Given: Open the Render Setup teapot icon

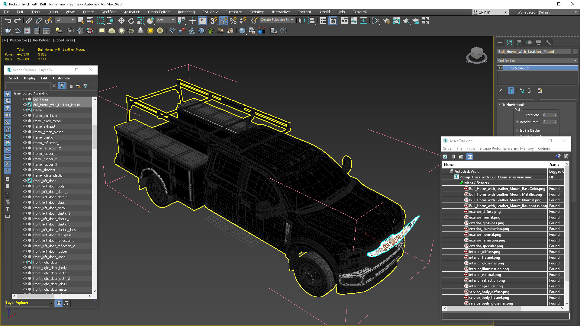Looking at the screenshot, I should tap(387, 21).
